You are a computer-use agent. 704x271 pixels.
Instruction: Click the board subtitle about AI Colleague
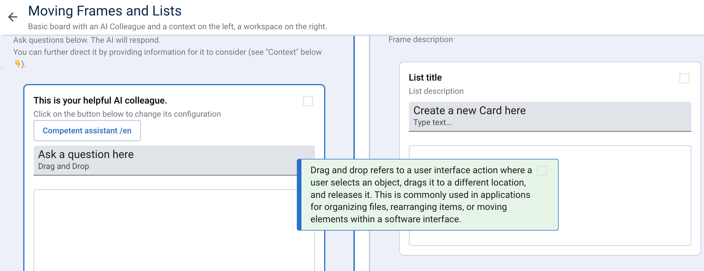pos(177,27)
